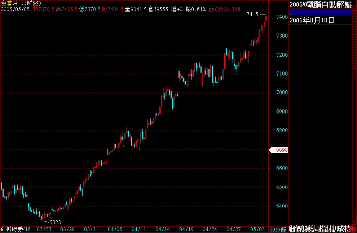Switch to the 周 tab
Viewport: 357px width, 233px height.
click(x=317, y=229)
